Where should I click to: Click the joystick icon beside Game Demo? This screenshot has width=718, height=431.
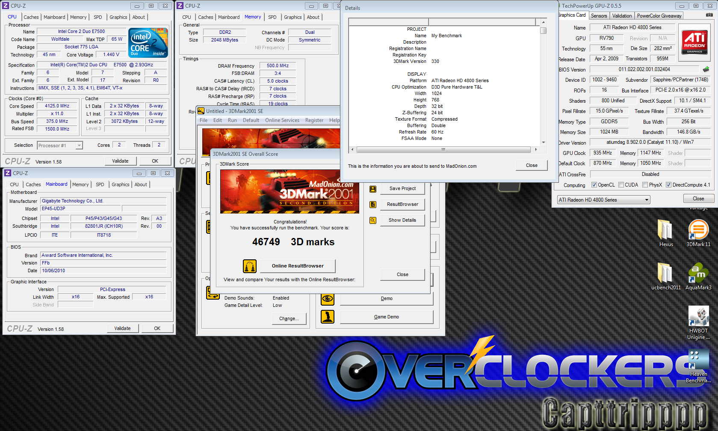(328, 317)
